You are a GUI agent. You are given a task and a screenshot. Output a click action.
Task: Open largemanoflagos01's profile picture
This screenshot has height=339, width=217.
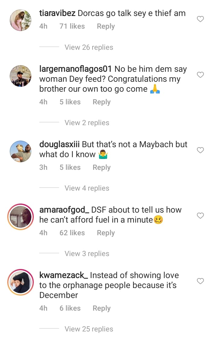click(21, 75)
